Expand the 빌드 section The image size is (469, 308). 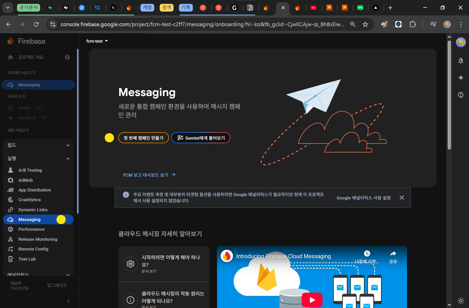click(x=38, y=145)
